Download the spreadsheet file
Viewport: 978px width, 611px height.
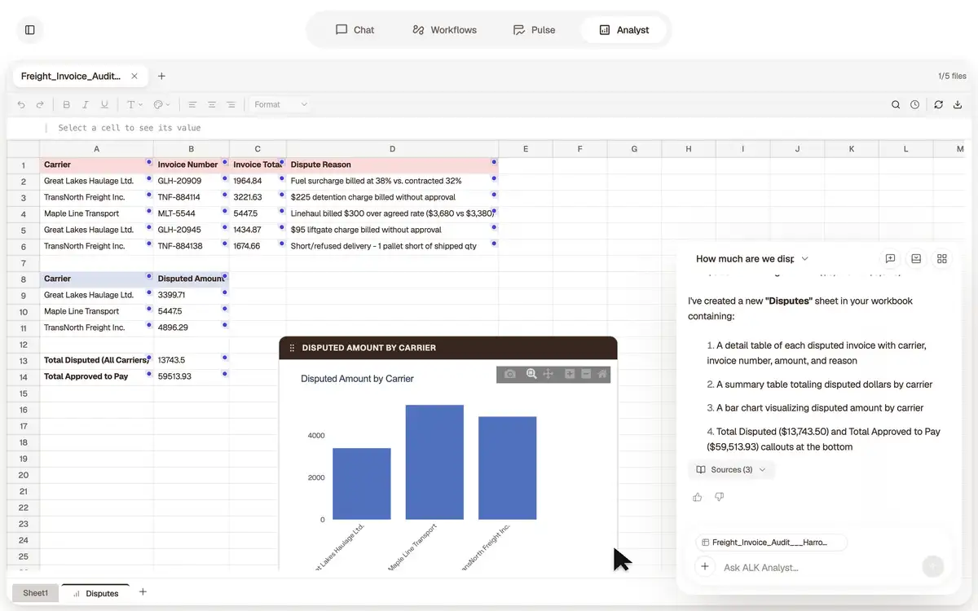click(x=958, y=105)
